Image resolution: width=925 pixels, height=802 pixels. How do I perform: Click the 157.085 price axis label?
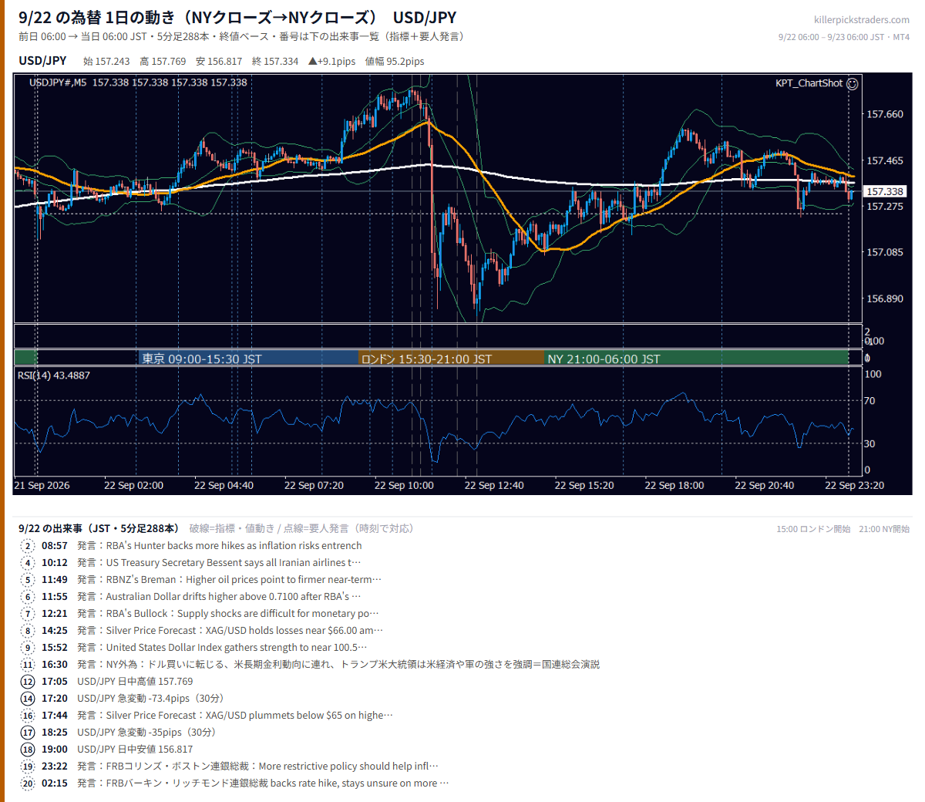pyautogui.click(x=885, y=252)
